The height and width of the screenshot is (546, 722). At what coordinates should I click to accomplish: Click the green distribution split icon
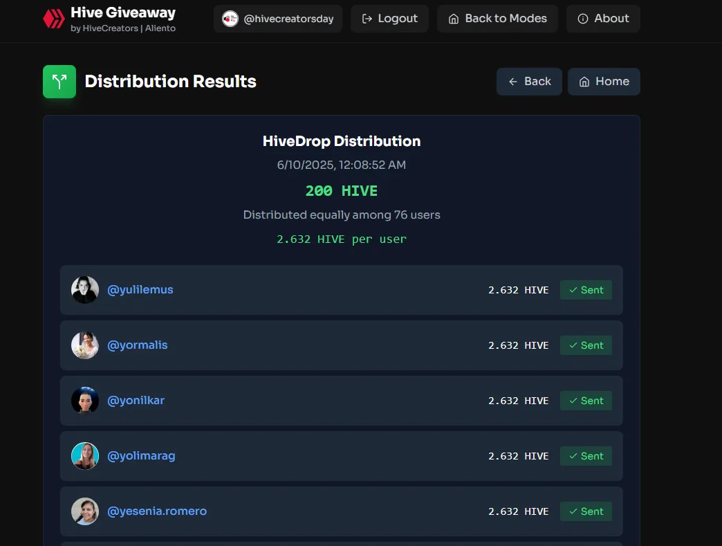coord(59,82)
